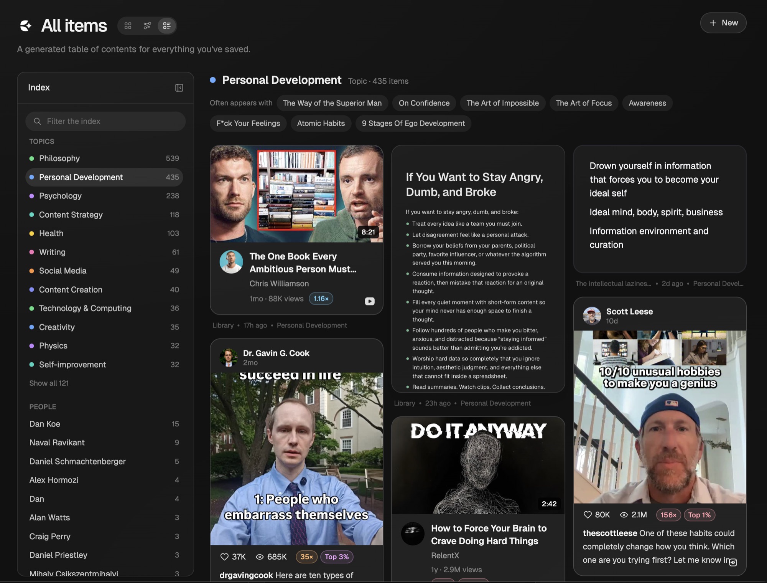Open the Chris Williamson video thumbnail
767x583 pixels.
pyautogui.click(x=296, y=194)
